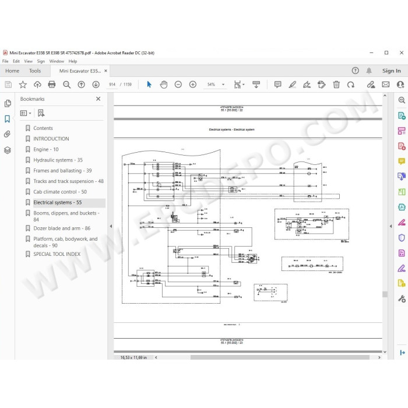Image resolution: width=408 pixels, height=408 pixels.
Task: Open zoom percentage dropdown
Action: point(223,85)
